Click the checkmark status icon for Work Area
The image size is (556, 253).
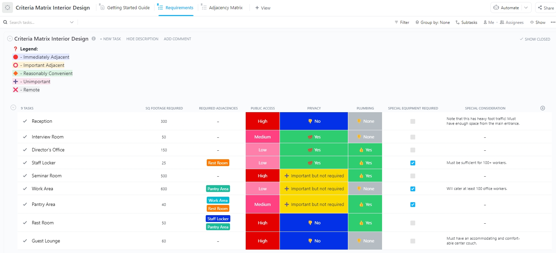tap(25, 189)
